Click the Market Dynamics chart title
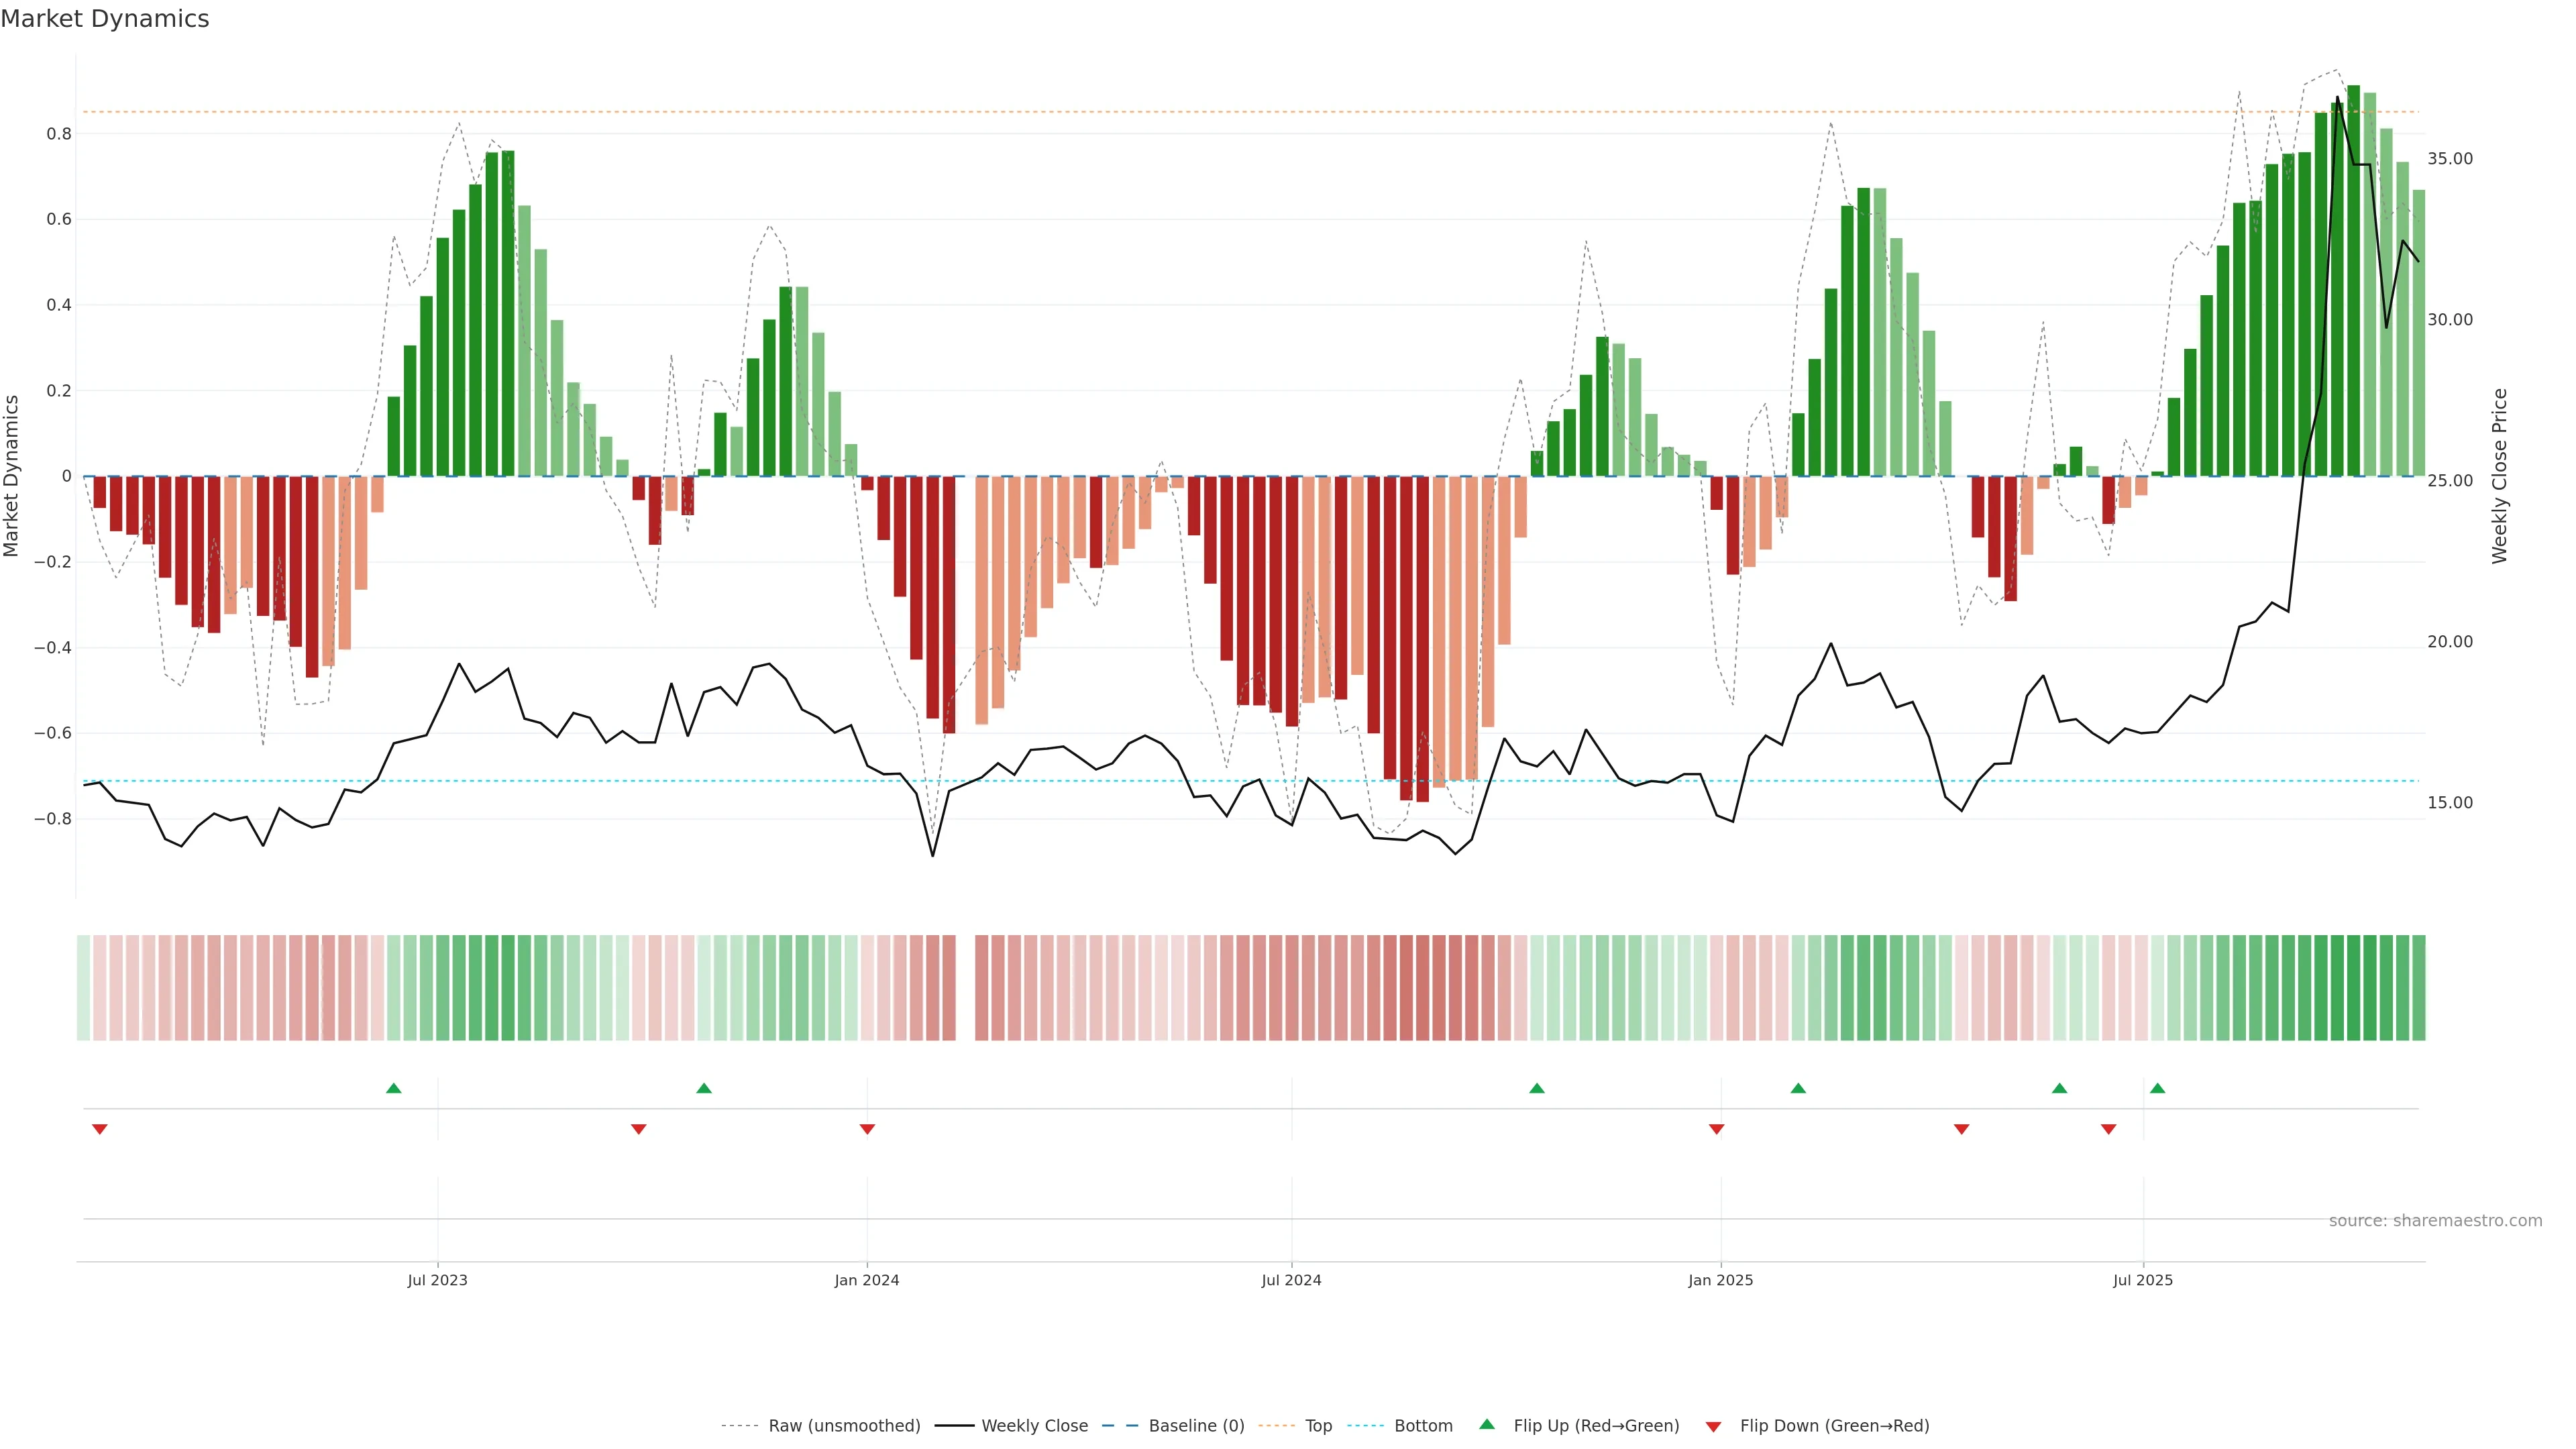 pyautogui.click(x=105, y=19)
